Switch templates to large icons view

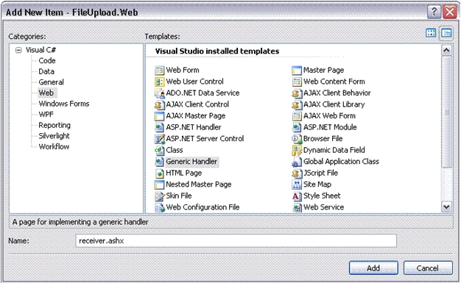click(x=431, y=33)
